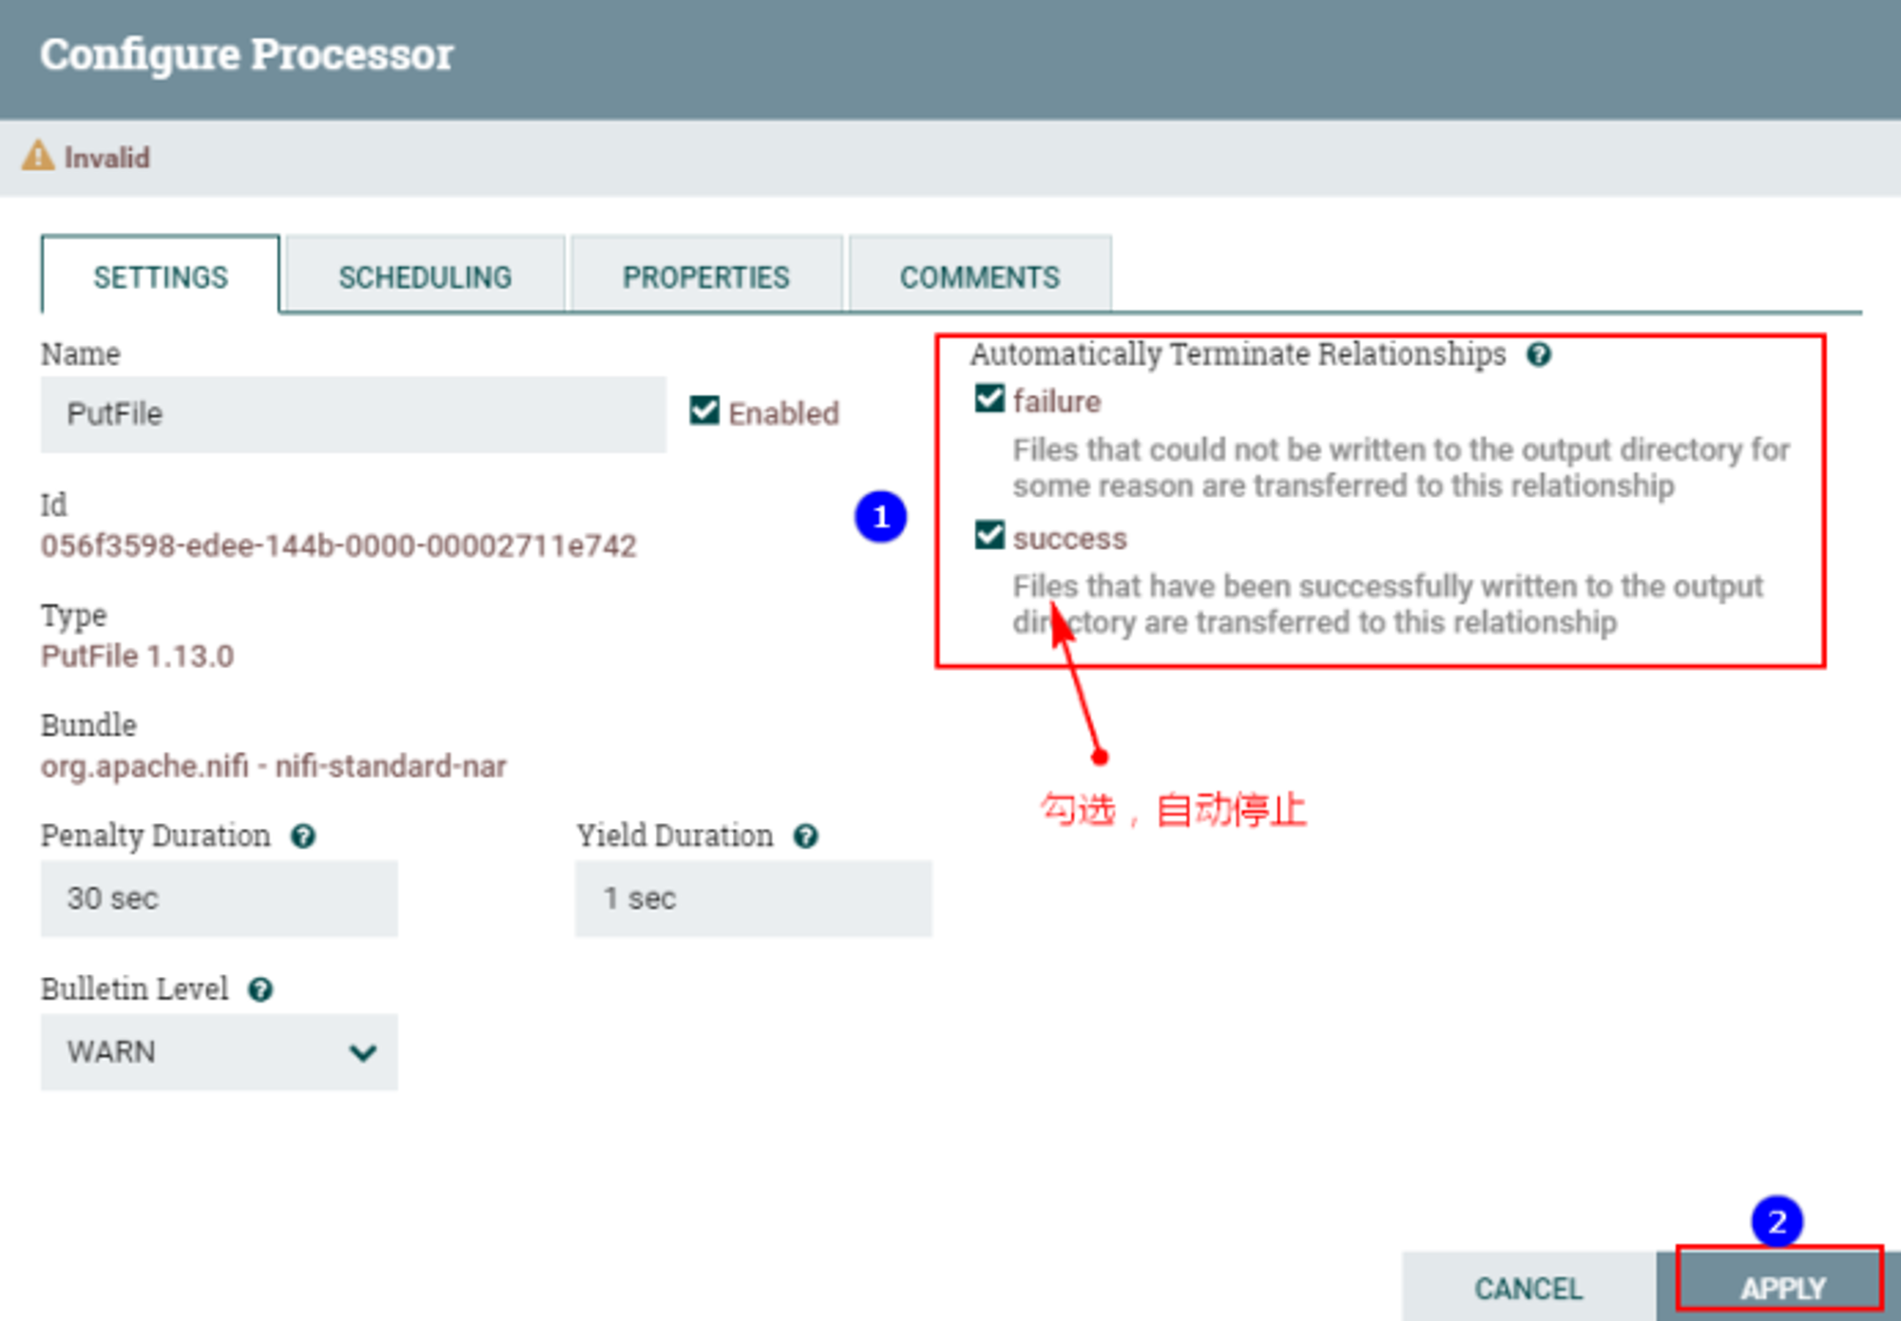
Task: Open the COMMENTS tab
Action: [980, 277]
